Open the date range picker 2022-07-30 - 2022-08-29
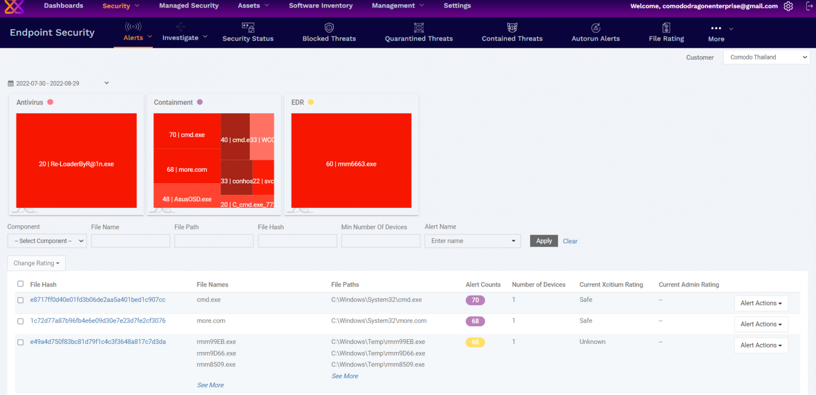 [58, 83]
